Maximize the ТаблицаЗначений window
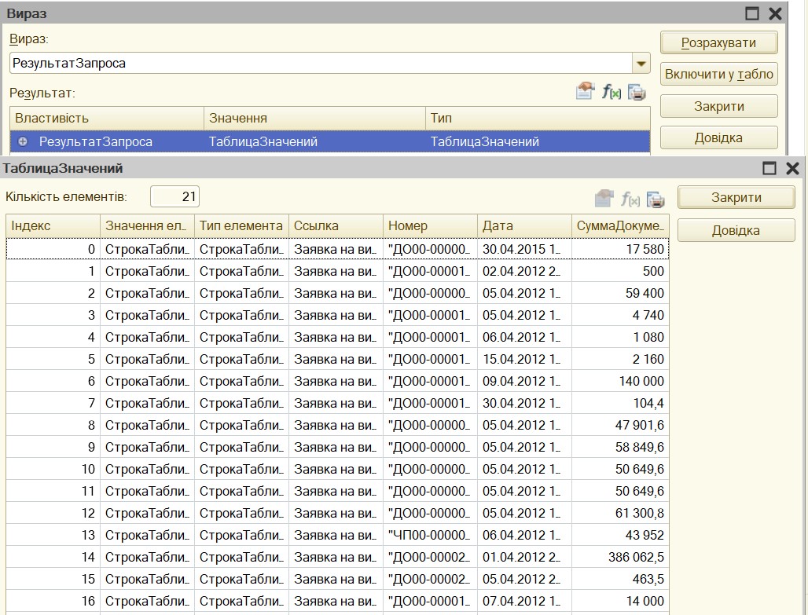 769,168
